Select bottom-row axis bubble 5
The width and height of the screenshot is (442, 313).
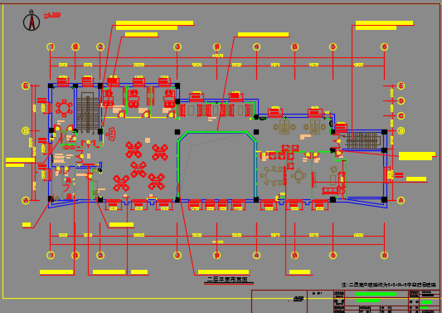click(x=333, y=256)
